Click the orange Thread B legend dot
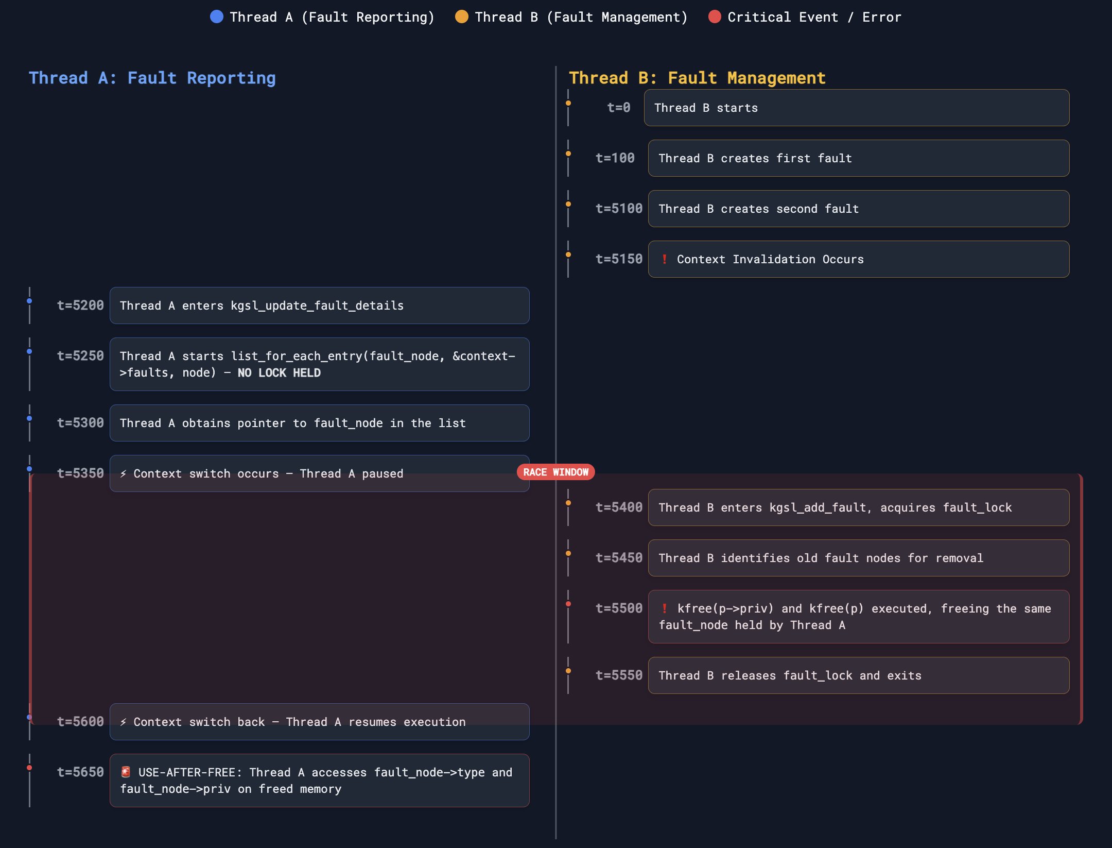Viewport: 1112px width, 848px height. click(x=462, y=17)
